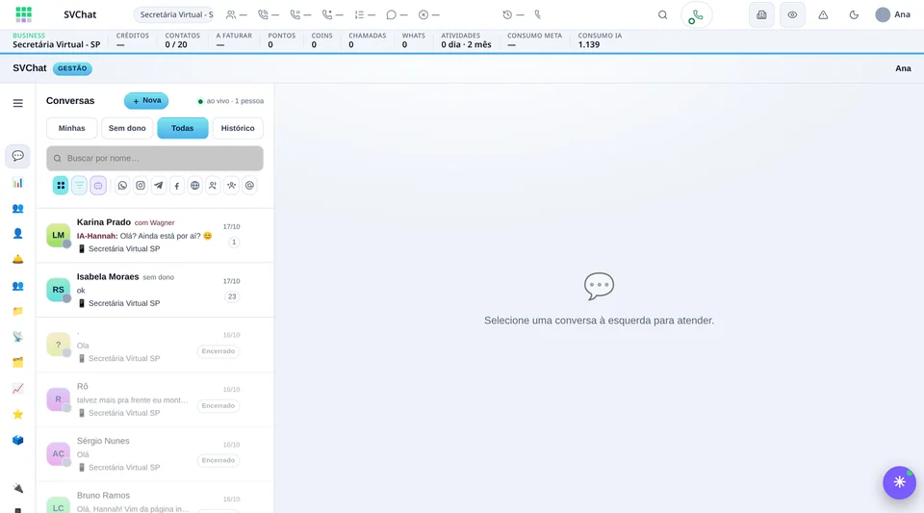Filter conversations by Telegram channel
924x513 pixels.
point(159,186)
